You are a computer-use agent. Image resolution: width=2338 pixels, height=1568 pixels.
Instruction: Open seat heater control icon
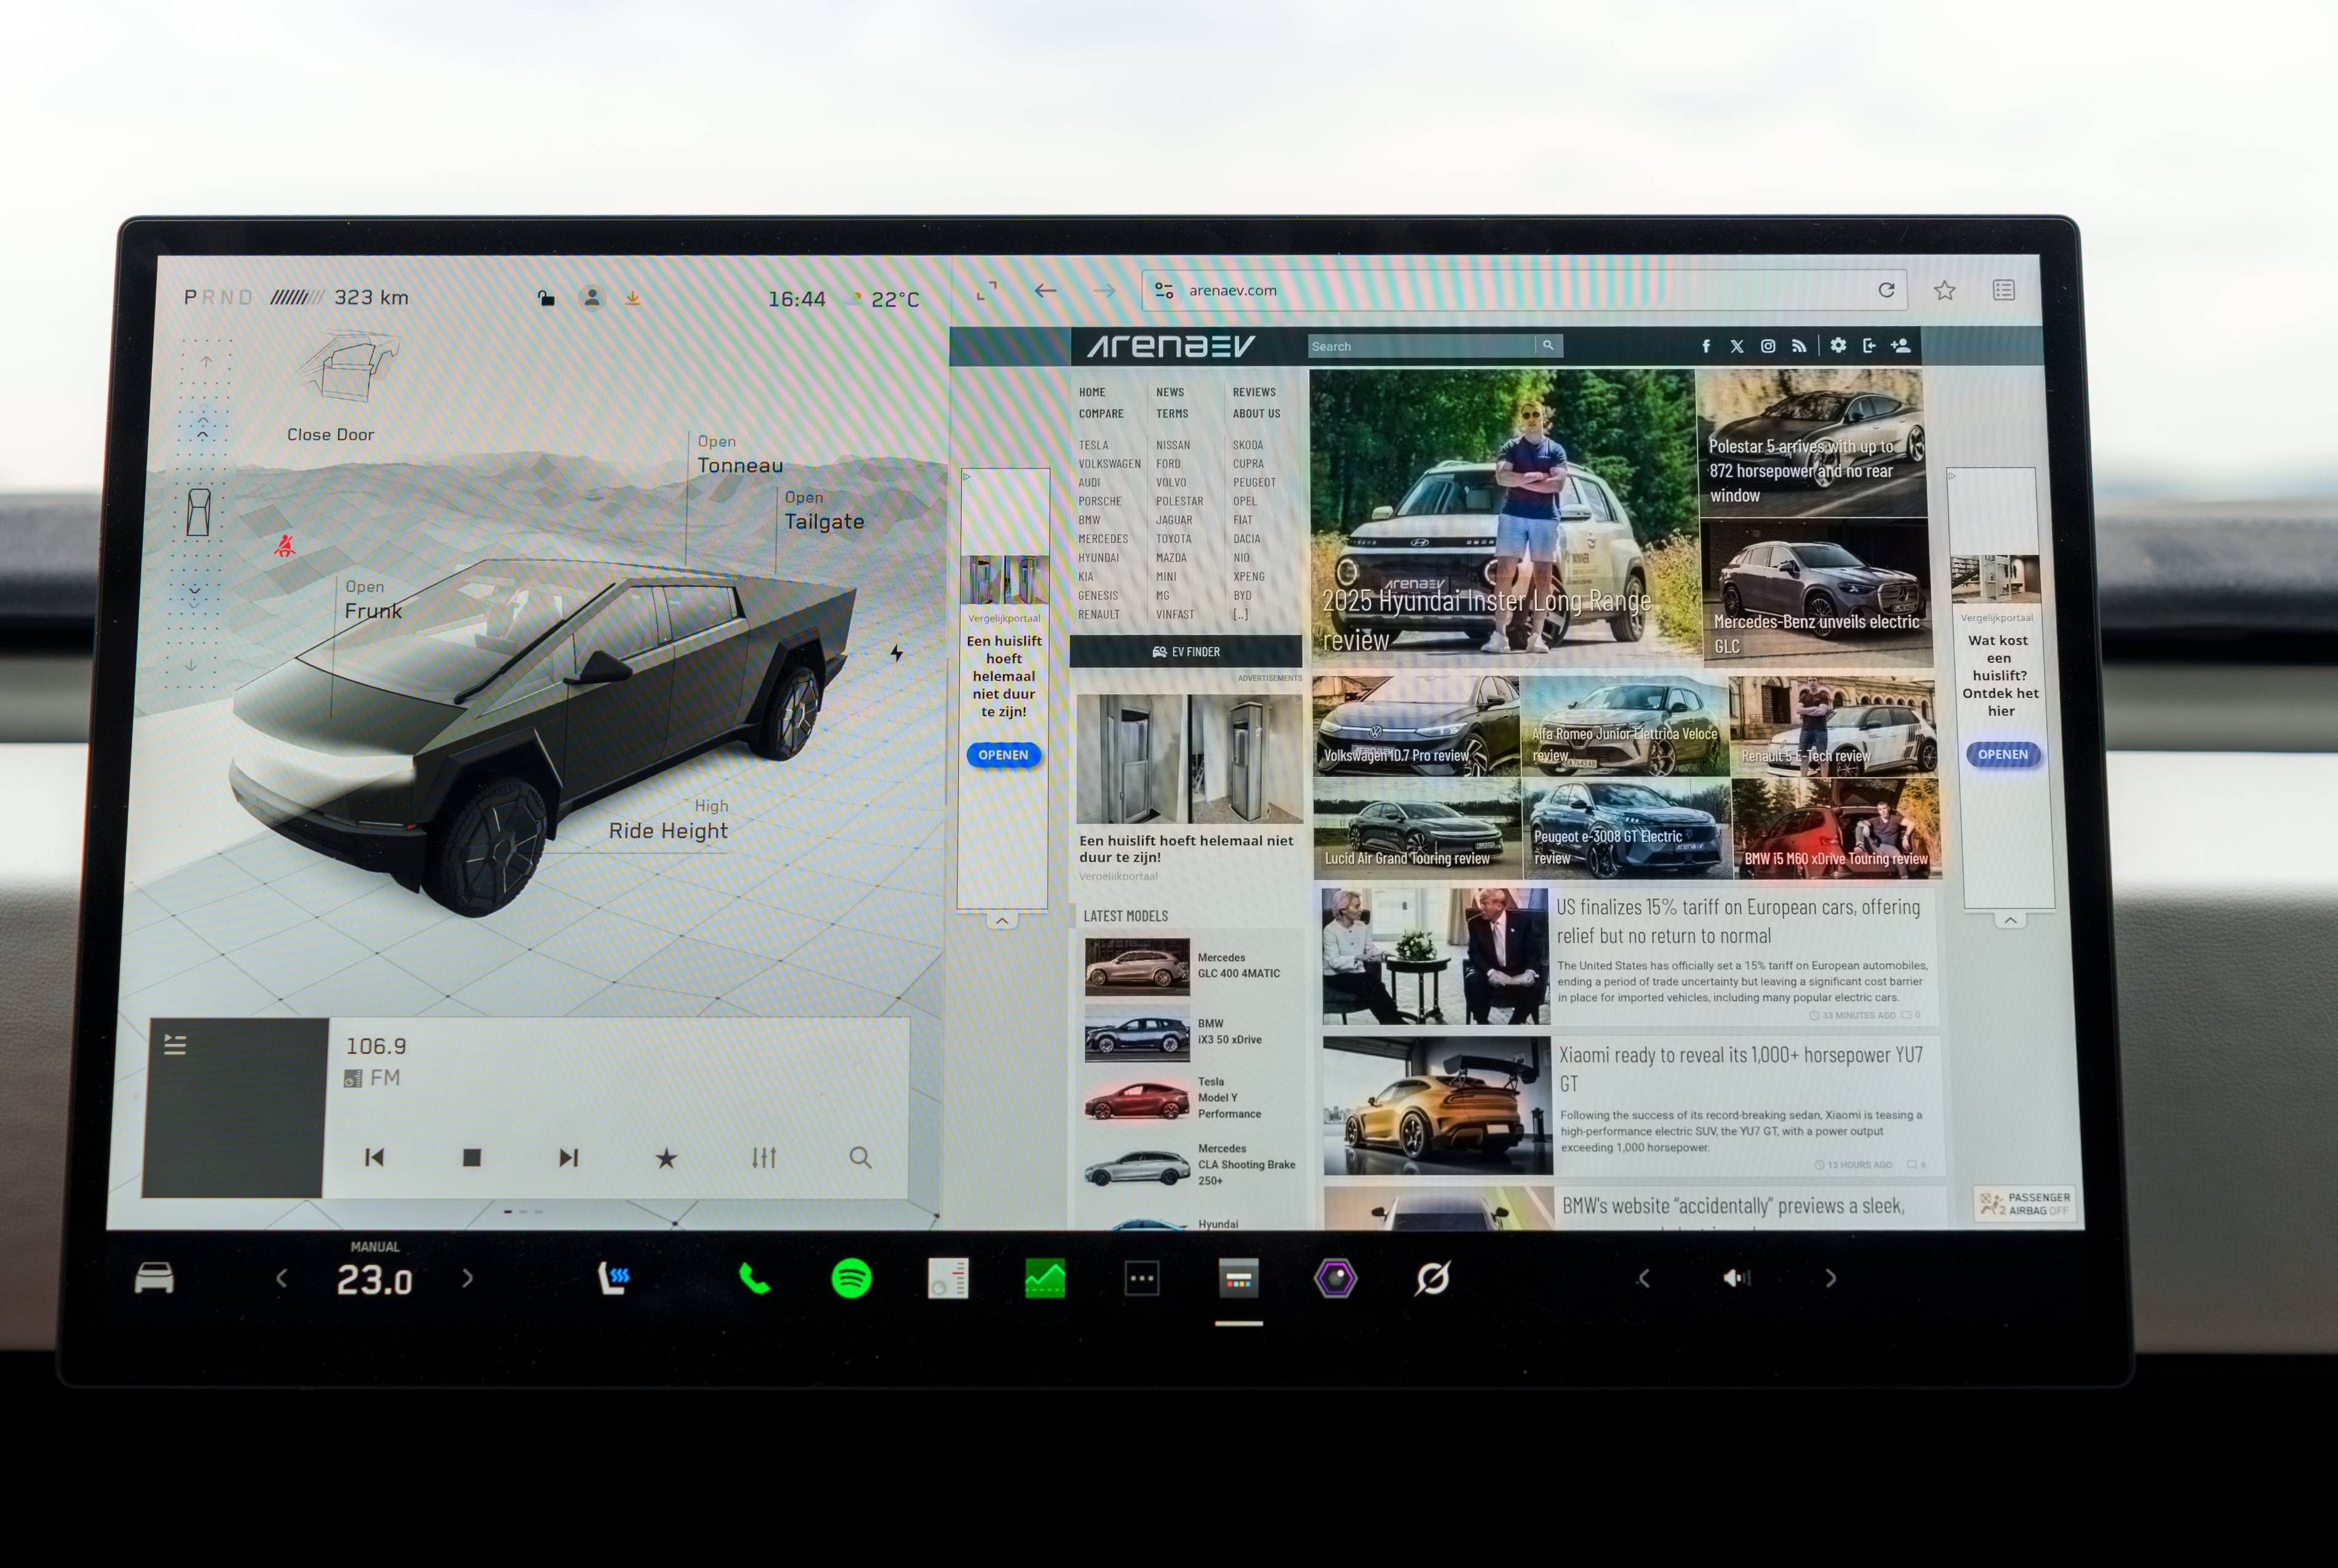pyautogui.click(x=613, y=1278)
